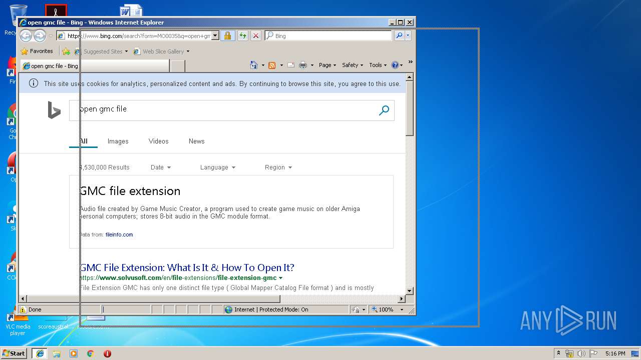Click the Start button
Screen dimensions: 641x360
pyautogui.click(x=14, y=353)
